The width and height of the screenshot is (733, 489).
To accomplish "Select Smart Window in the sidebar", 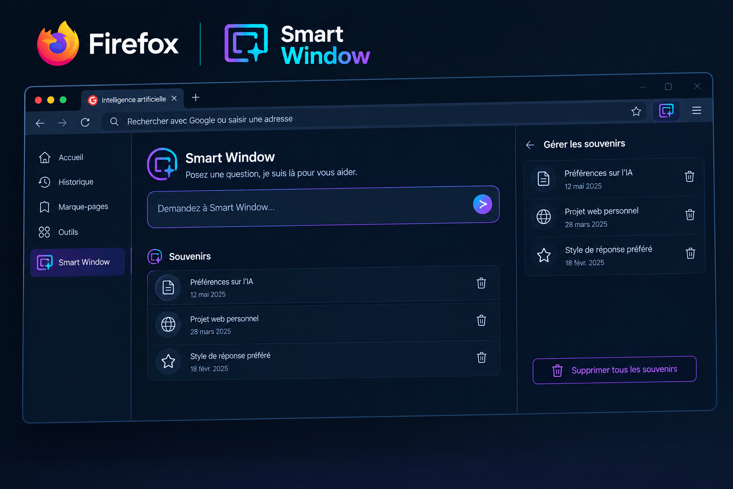I will click(x=78, y=262).
